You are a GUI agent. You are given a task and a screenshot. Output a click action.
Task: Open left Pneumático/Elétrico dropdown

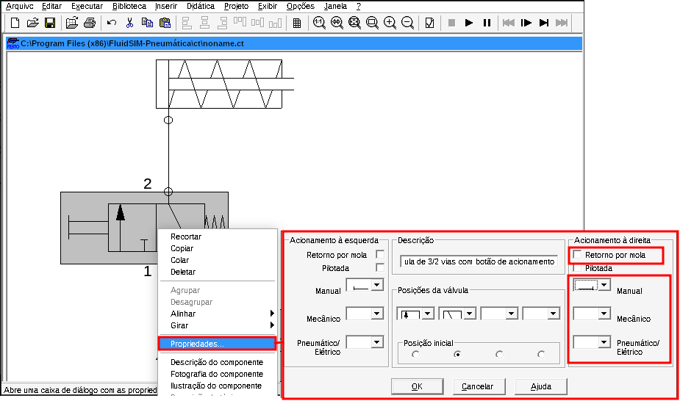[377, 342]
